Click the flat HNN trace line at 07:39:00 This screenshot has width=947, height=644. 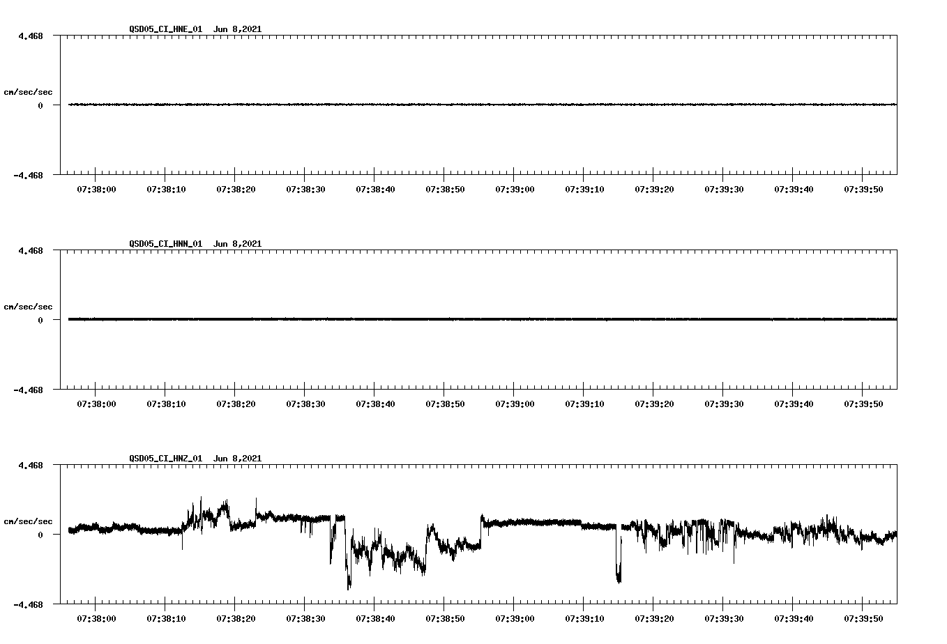coord(514,319)
